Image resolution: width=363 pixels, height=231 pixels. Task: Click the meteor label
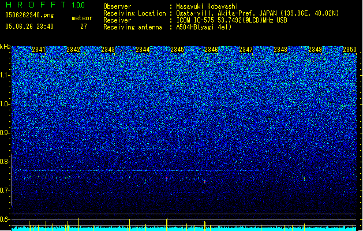pyautogui.click(x=82, y=18)
